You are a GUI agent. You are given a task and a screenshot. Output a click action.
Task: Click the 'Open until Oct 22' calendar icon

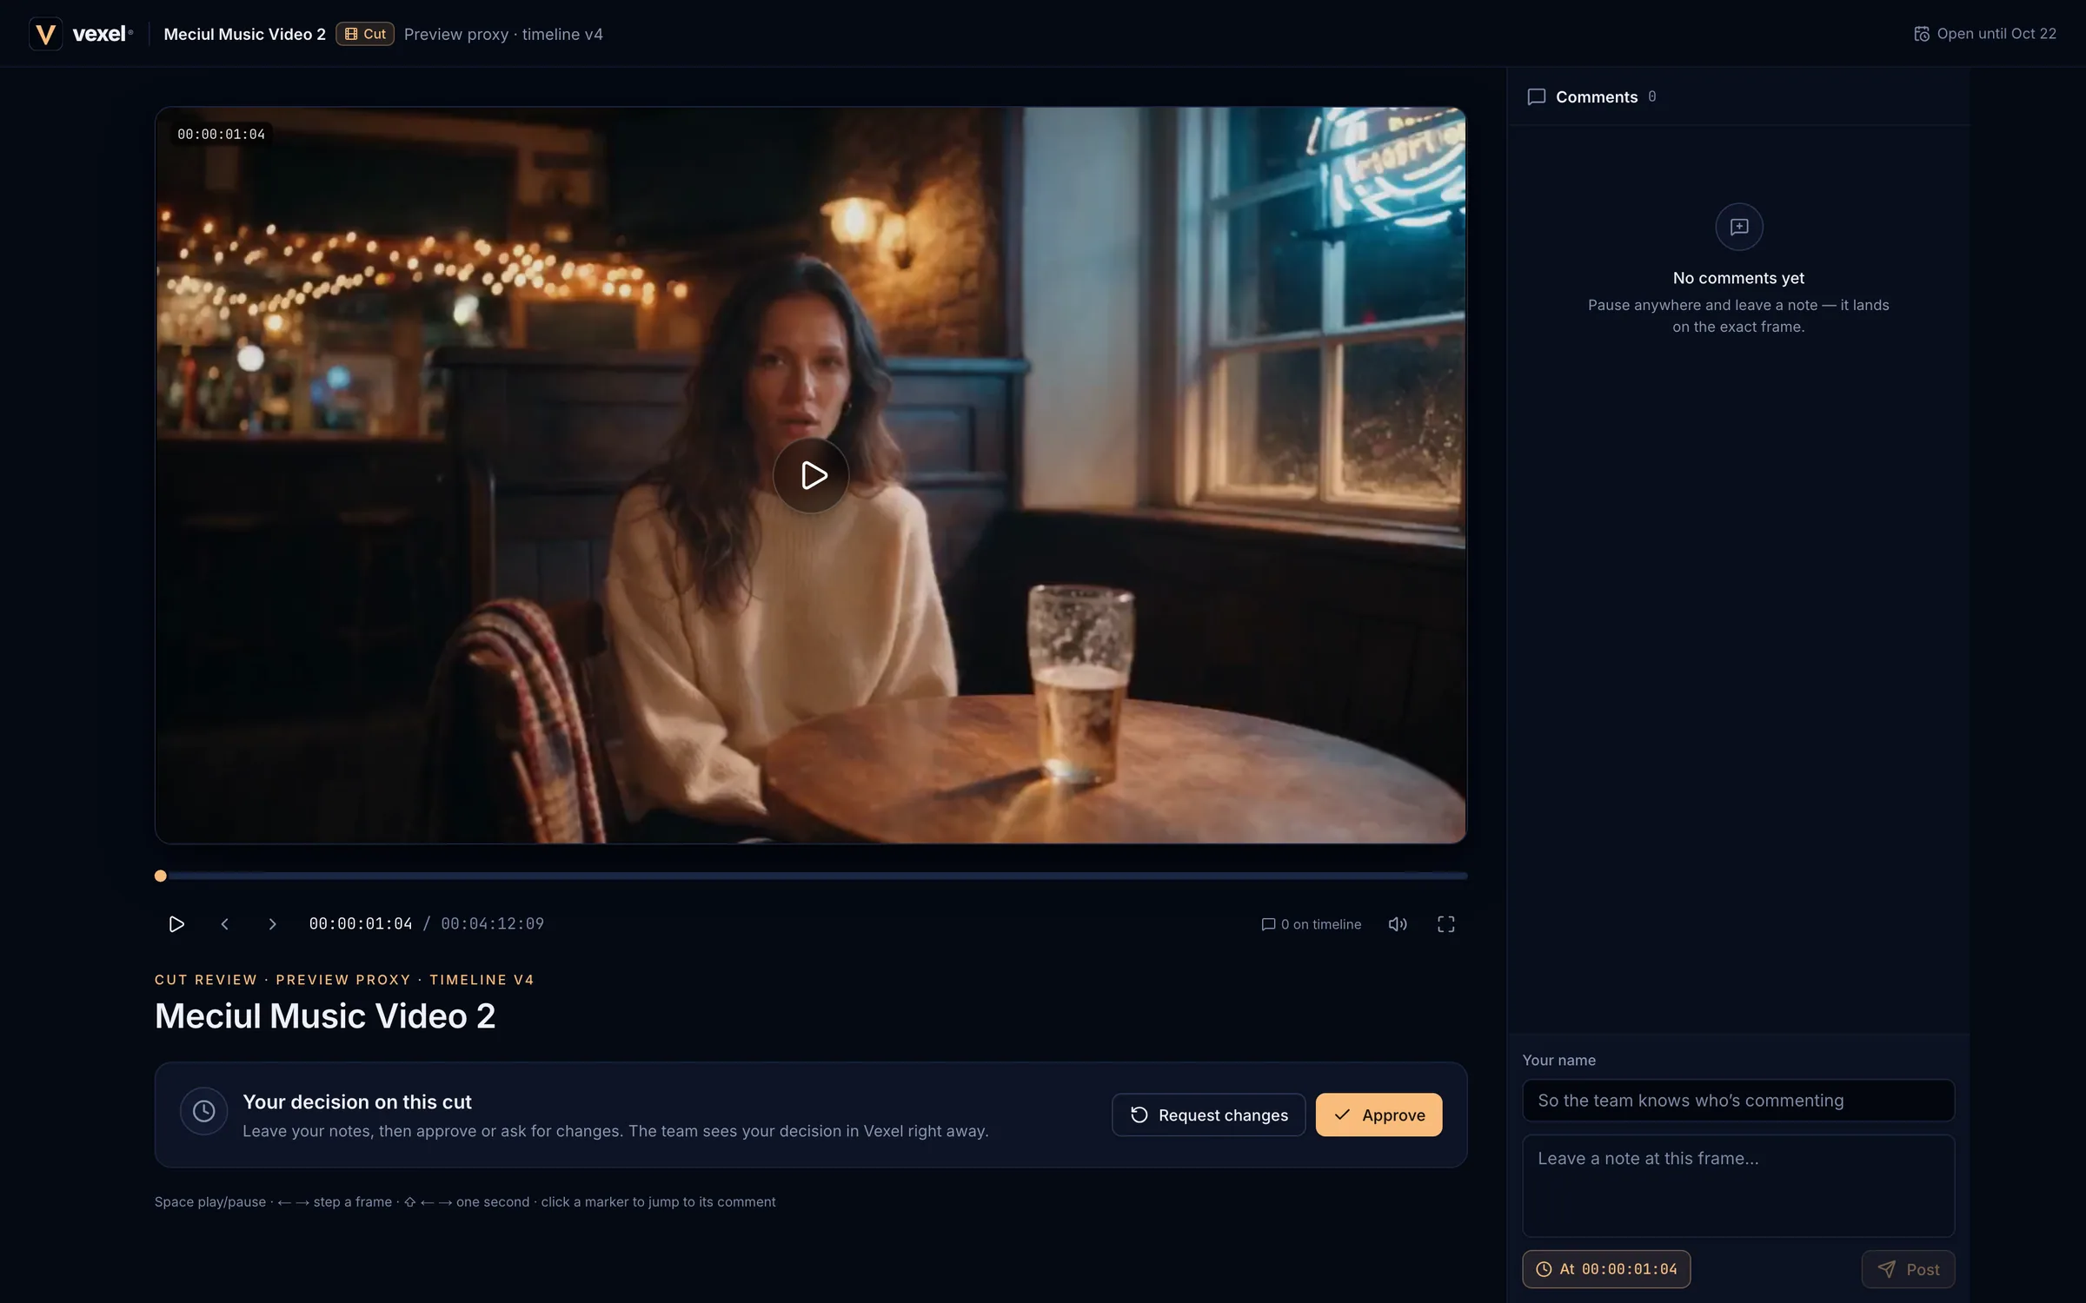point(1922,34)
